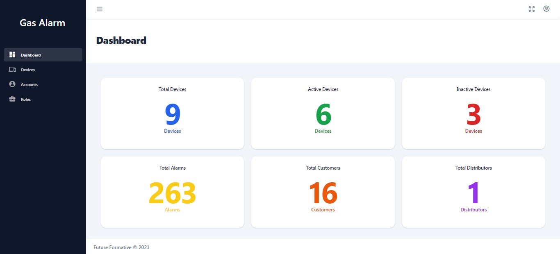Select the Dashboard menu item label
This screenshot has height=254, width=560.
pyautogui.click(x=31, y=55)
